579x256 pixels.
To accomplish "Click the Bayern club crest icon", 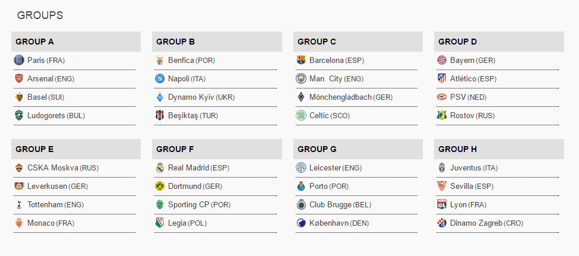I will click(x=442, y=60).
